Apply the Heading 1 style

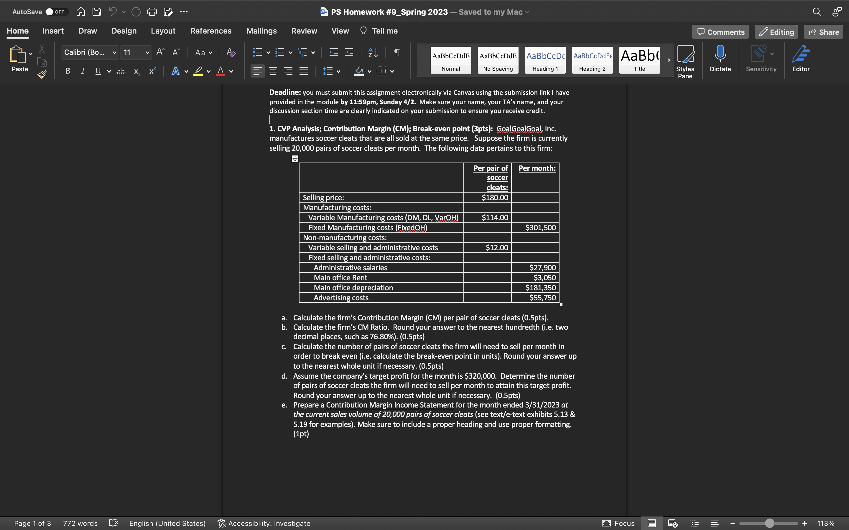point(544,59)
